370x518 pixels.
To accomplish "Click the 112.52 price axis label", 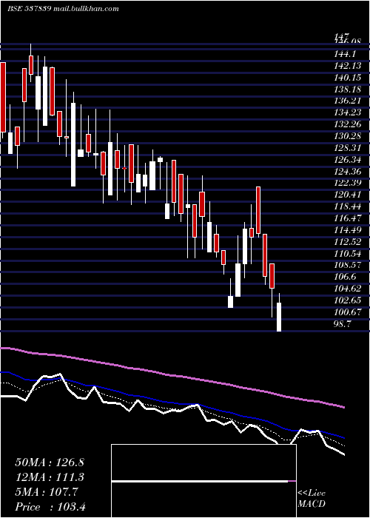I will click(348, 242).
